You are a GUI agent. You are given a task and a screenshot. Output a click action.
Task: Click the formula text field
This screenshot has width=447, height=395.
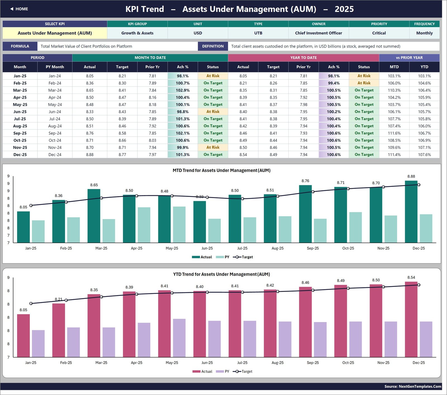(x=117, y=46)
